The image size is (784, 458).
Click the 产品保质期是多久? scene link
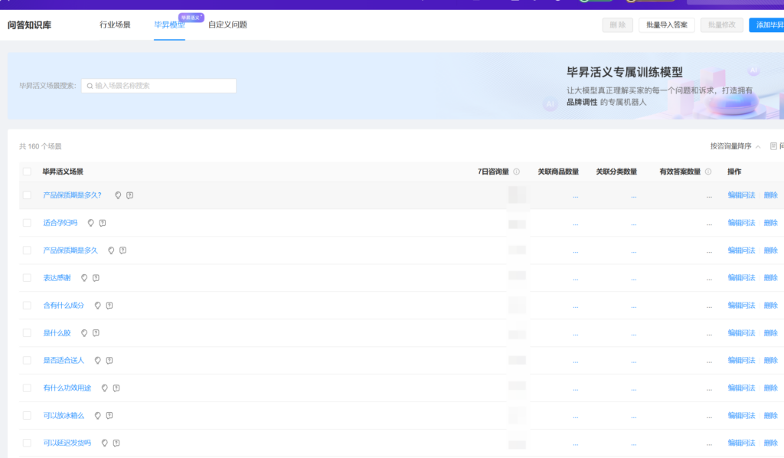click(72, 195)
